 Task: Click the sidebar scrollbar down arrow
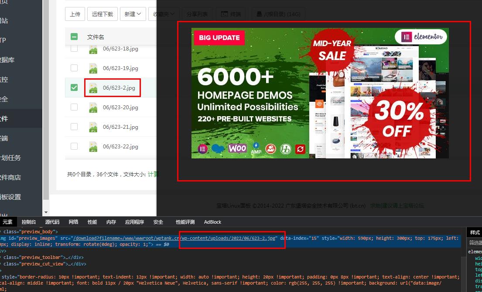tap(46, 212)
